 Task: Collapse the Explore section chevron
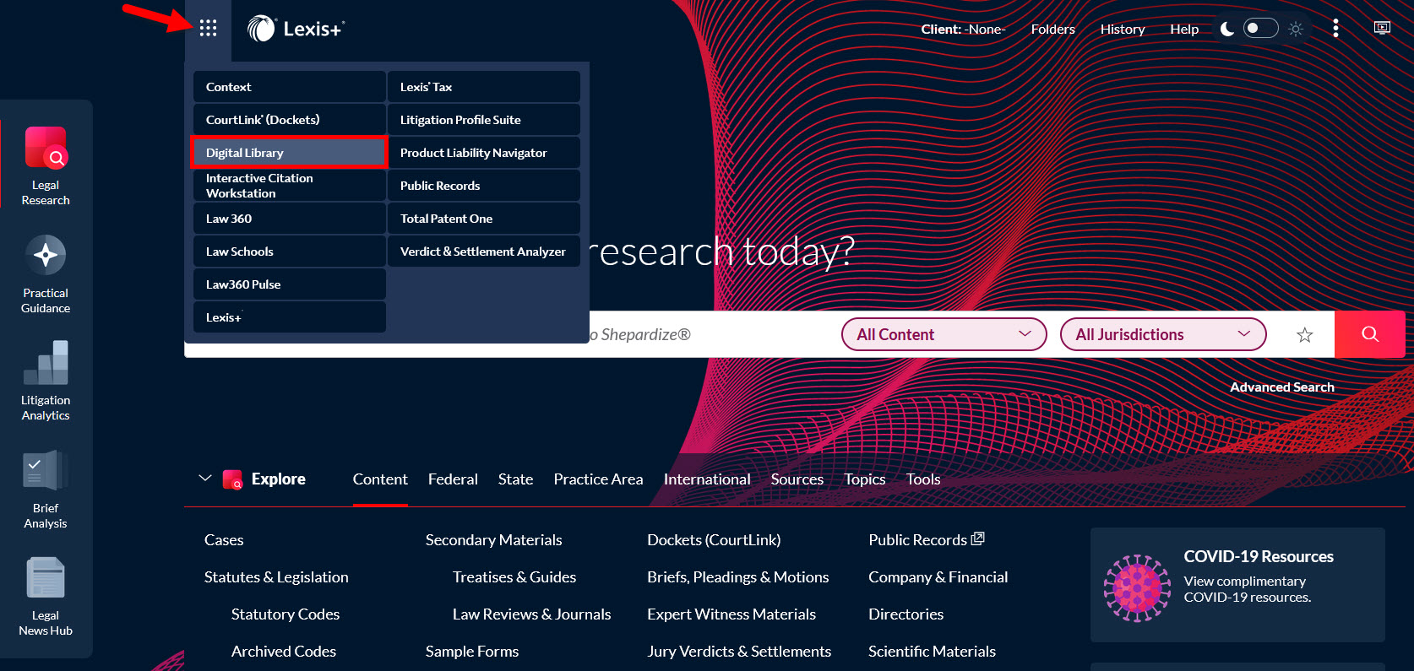204,479
